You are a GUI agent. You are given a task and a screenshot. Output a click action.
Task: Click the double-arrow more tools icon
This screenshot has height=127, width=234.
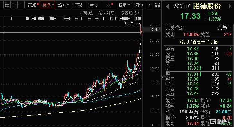150,5
